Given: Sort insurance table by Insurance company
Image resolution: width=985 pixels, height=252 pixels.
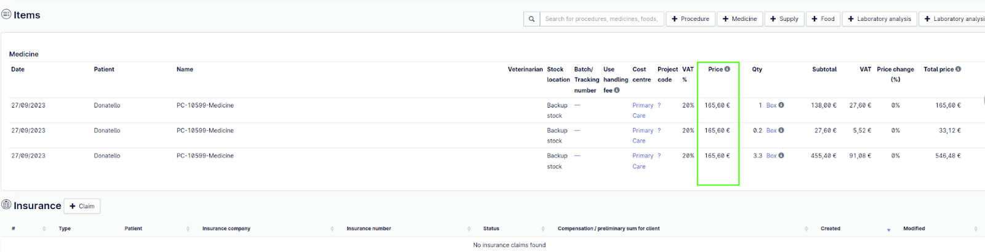Looking at the screenshot, I should [x=331, y=229].
